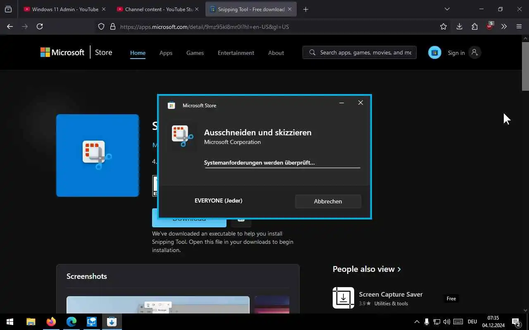Reload the current page
529x330 pixels.
click(x=40, y=26)
